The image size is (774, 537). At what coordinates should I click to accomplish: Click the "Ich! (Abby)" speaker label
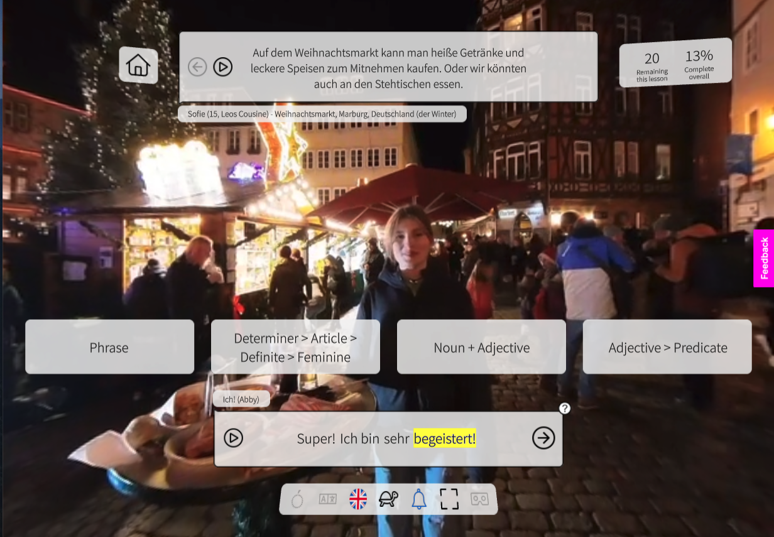pyautogui.click(x=241, y=399)
